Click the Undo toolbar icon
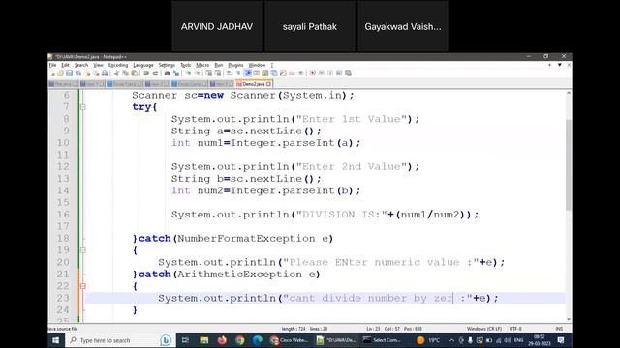The height and width of the screenshot is (348, 620). 146,73
